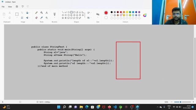Image resolution: width=196 pixels, height=110 pixels.
Task: Click the Resize and skew icon
Action: click(x=22, y=18)
